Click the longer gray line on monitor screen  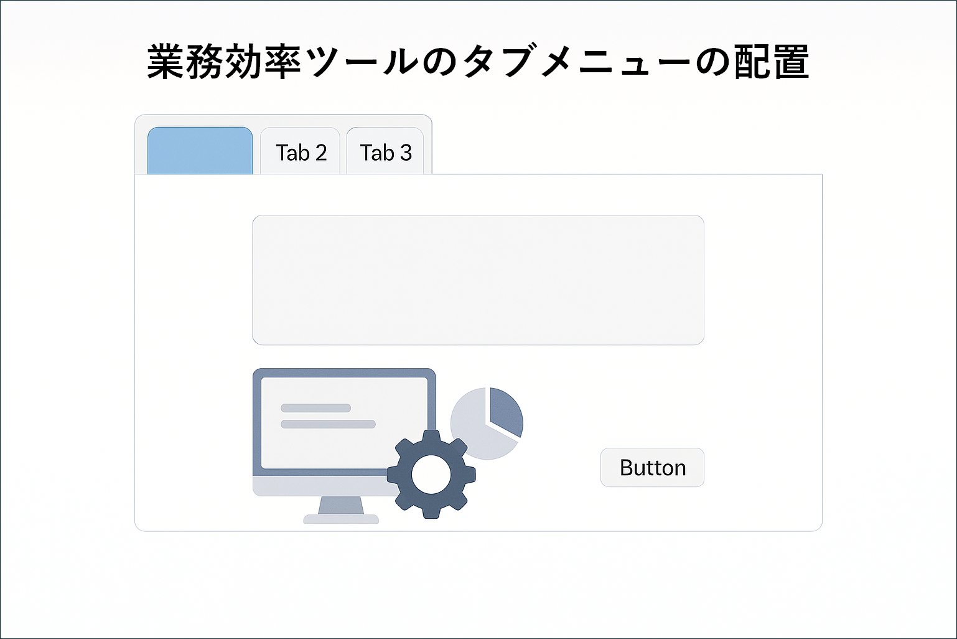[328, 424]
